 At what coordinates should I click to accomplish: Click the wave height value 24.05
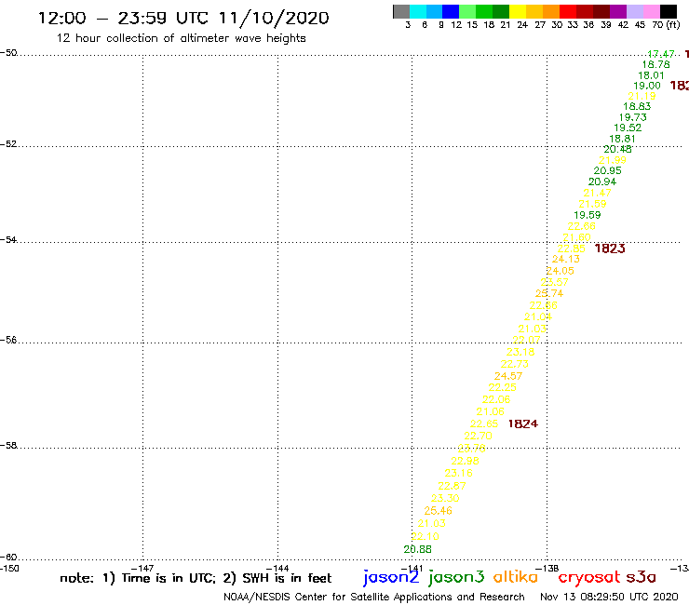pyautogui.click(x=561, y=271)
